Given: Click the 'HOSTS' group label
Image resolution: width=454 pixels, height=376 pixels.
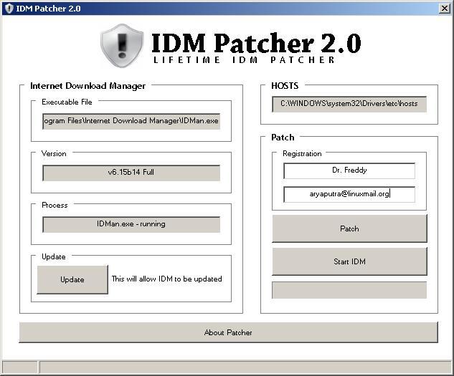Looking at the screenshot, I should [x=285, y=86].
